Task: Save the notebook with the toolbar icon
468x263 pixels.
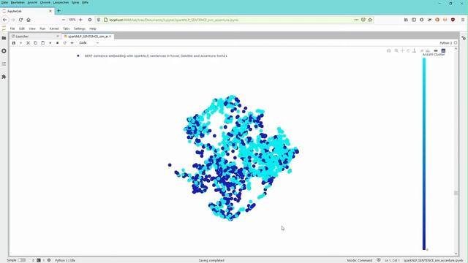Action: (x=14, y=43)
